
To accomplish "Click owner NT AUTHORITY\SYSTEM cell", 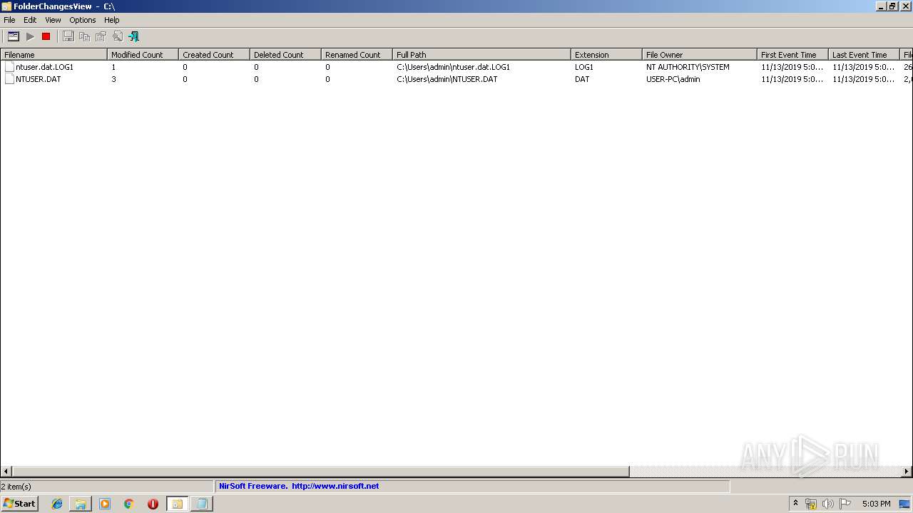I will coord(688,67).
